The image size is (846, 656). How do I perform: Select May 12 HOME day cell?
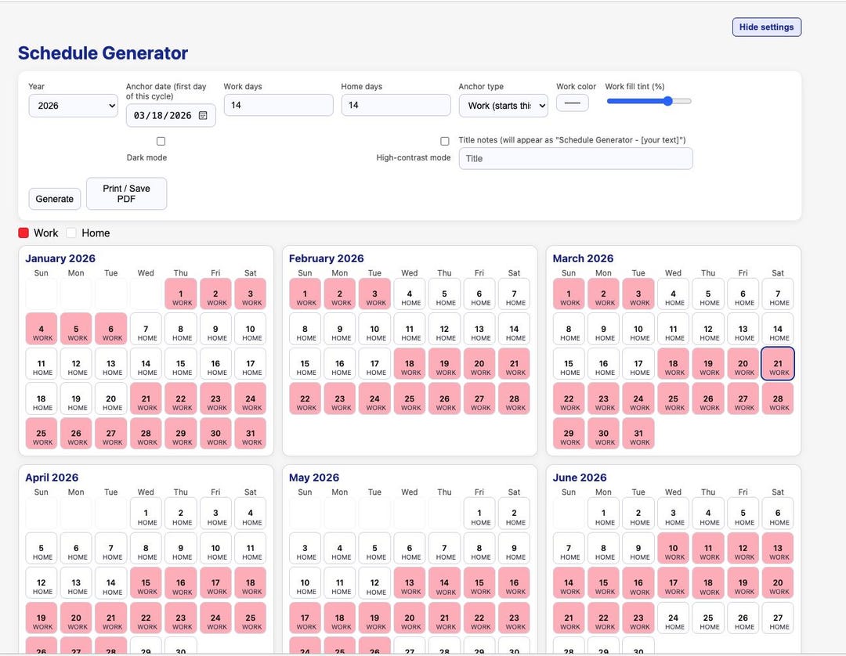(x=374, y=582)
